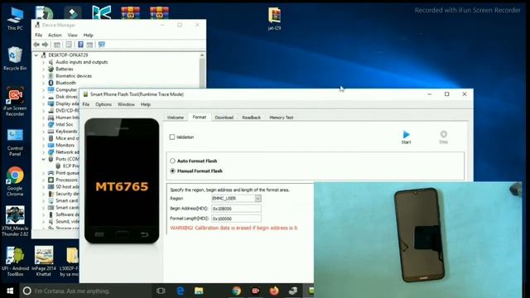Open Chrome from the taskbar
The image size is (530, 298).
click(x=236, y=291)
